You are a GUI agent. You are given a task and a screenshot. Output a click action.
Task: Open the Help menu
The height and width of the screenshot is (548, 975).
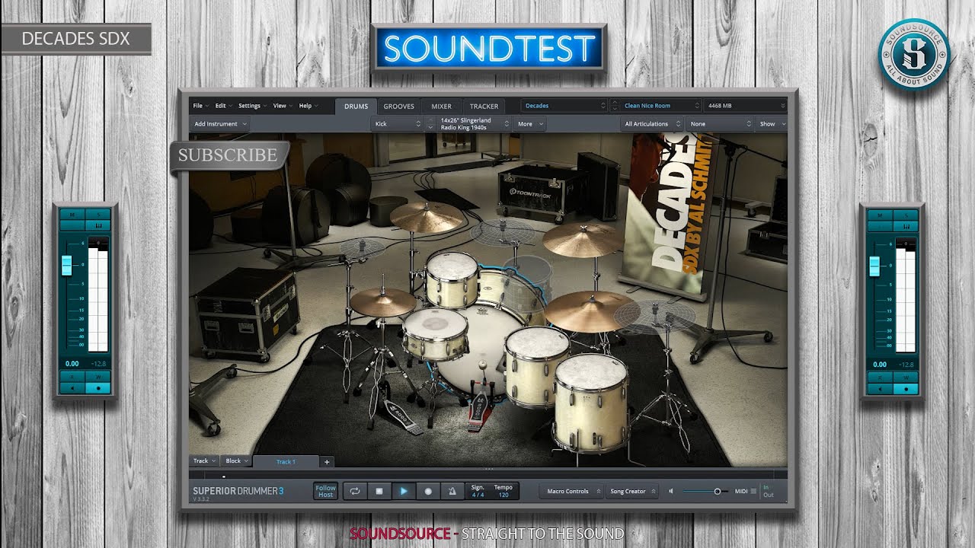click(x=307, y=106)
